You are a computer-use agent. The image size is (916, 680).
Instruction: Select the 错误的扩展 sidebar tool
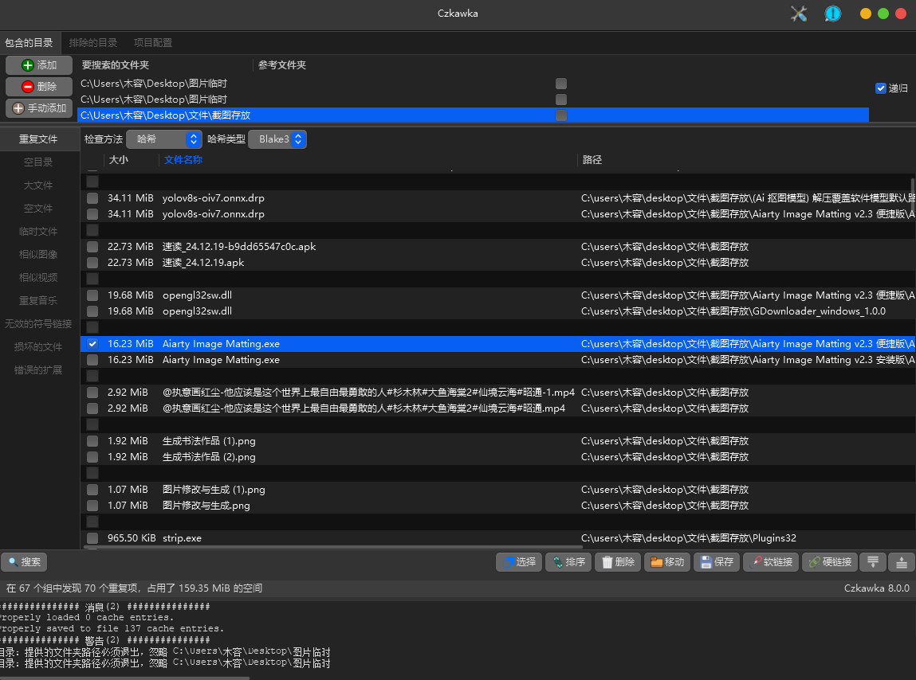coord(38,370)
